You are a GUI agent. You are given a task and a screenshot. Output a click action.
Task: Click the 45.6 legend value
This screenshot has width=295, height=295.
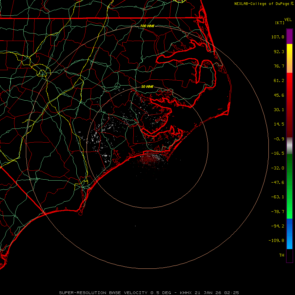pyautogui.click(x=279, y=95)
